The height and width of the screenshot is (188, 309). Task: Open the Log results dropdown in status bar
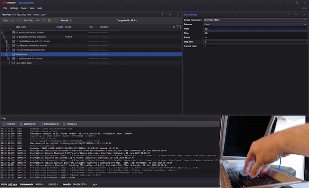tap(94, 184)
